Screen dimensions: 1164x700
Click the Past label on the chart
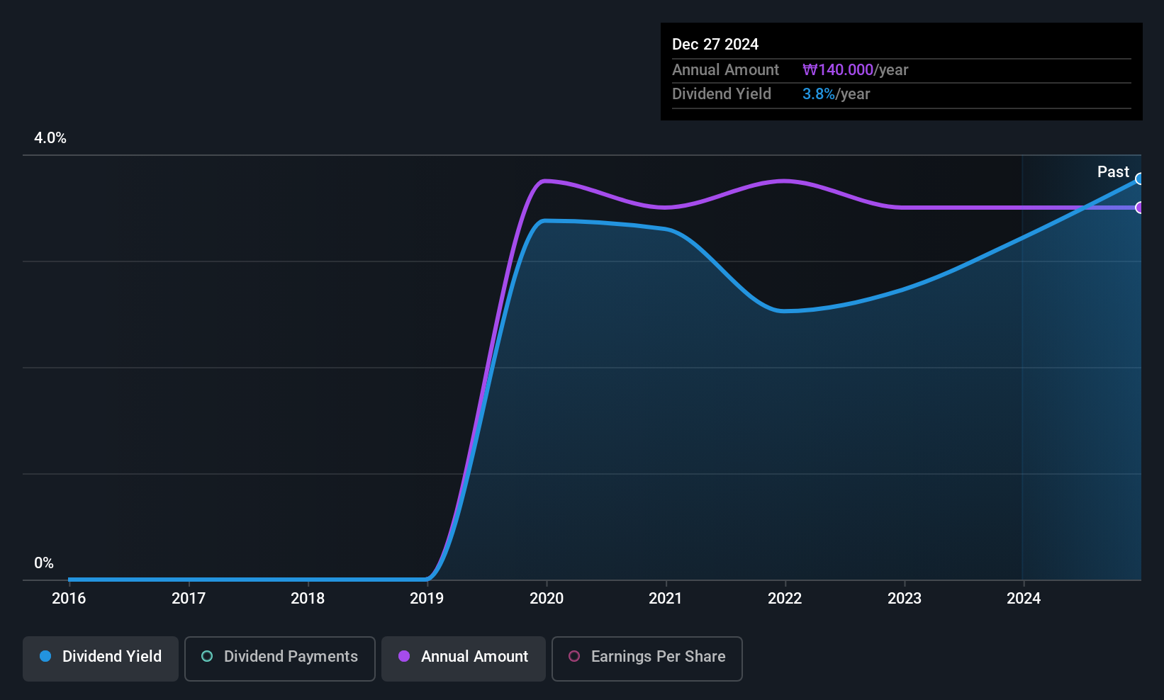click(1113, 171)
